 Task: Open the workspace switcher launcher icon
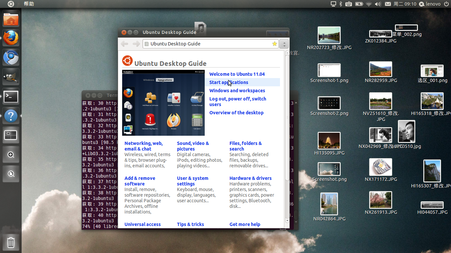tap(11, 135)
